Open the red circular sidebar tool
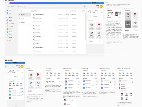This screenshot has width=142, height=107. 7,20
